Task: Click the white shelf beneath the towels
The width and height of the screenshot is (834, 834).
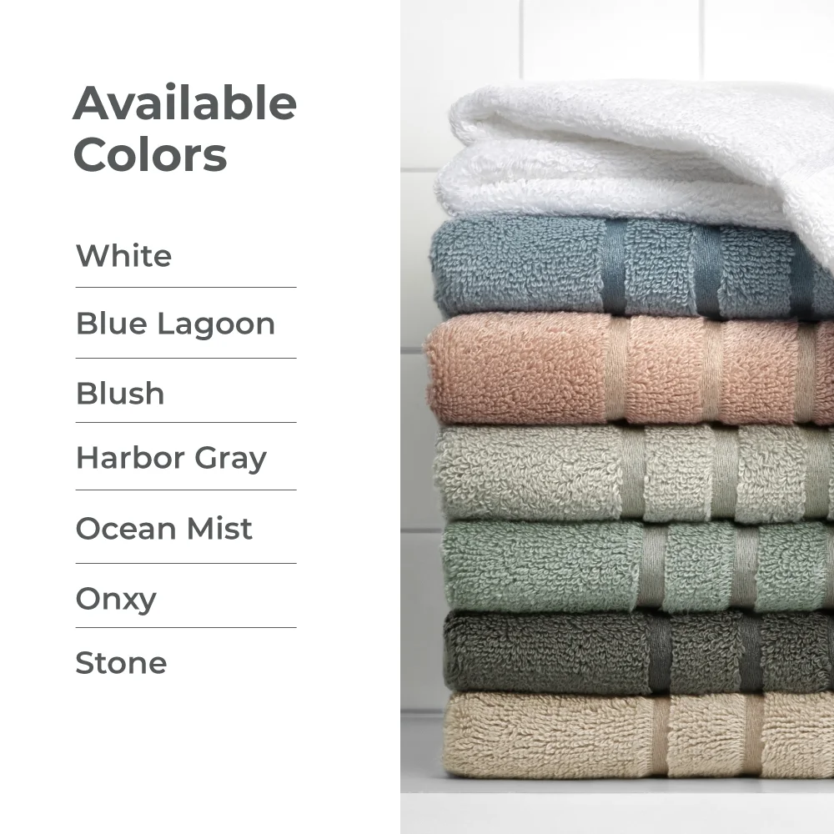Action: [x=617, y=806]
